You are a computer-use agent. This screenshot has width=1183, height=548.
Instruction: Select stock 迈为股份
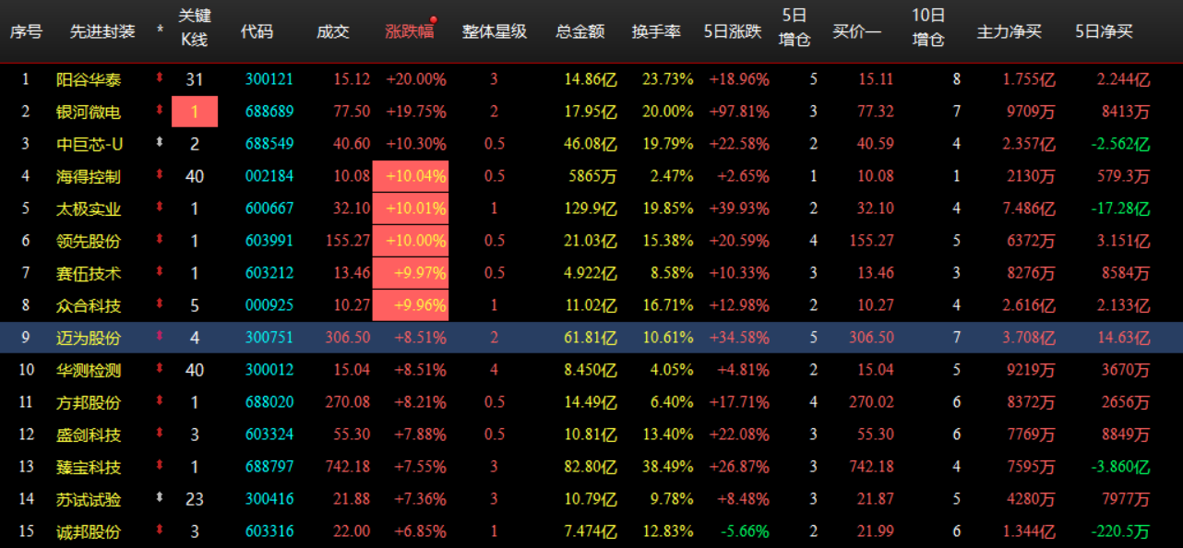pyautogui.click(x=89, y=339)
